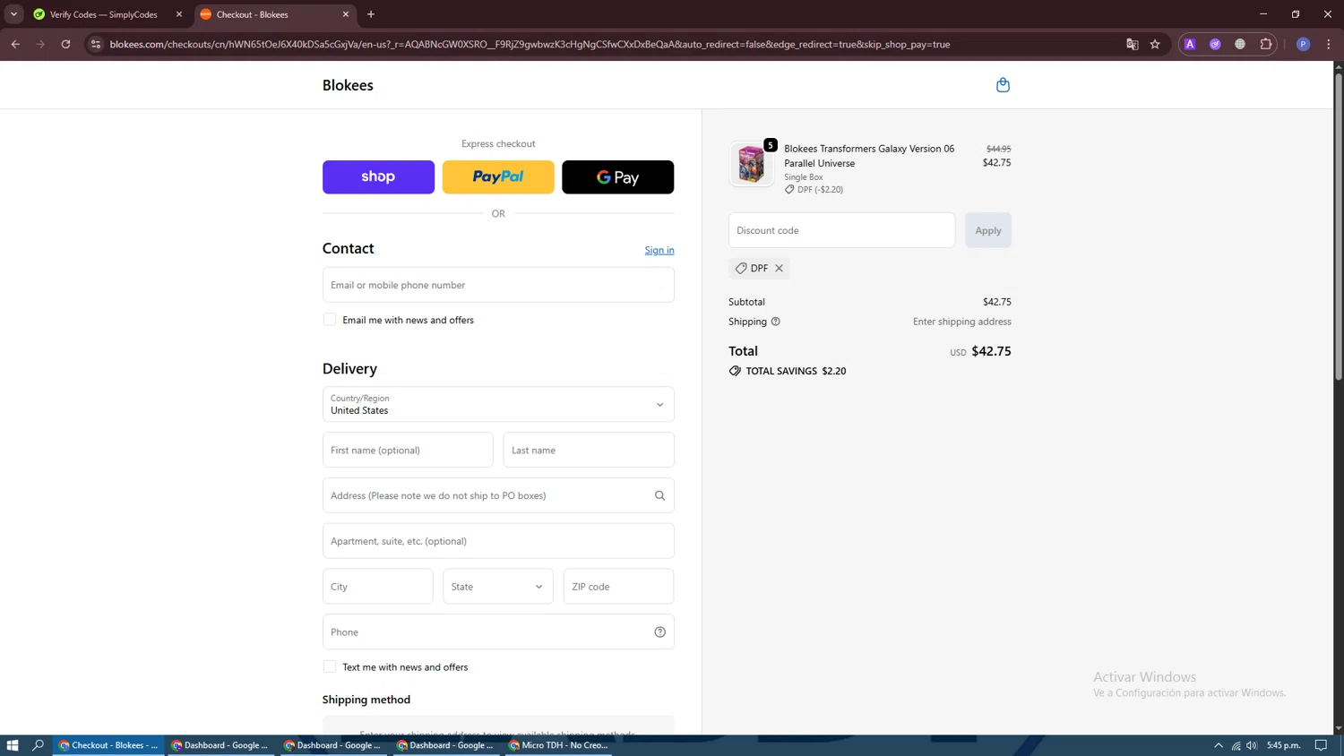Click the Transformers product thumbnail
The image size is (1344, 756).
(751, 165)
